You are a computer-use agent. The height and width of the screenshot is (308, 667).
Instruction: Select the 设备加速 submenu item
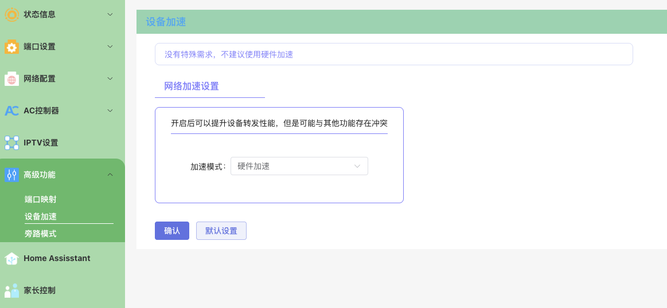40,216
